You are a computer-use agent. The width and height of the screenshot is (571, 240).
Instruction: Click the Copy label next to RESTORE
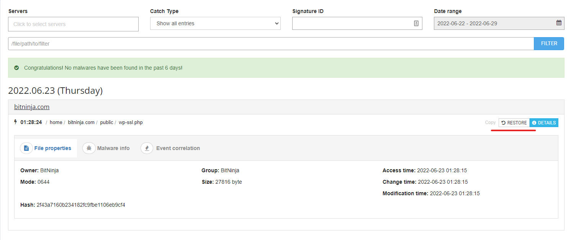click(490, 122)
